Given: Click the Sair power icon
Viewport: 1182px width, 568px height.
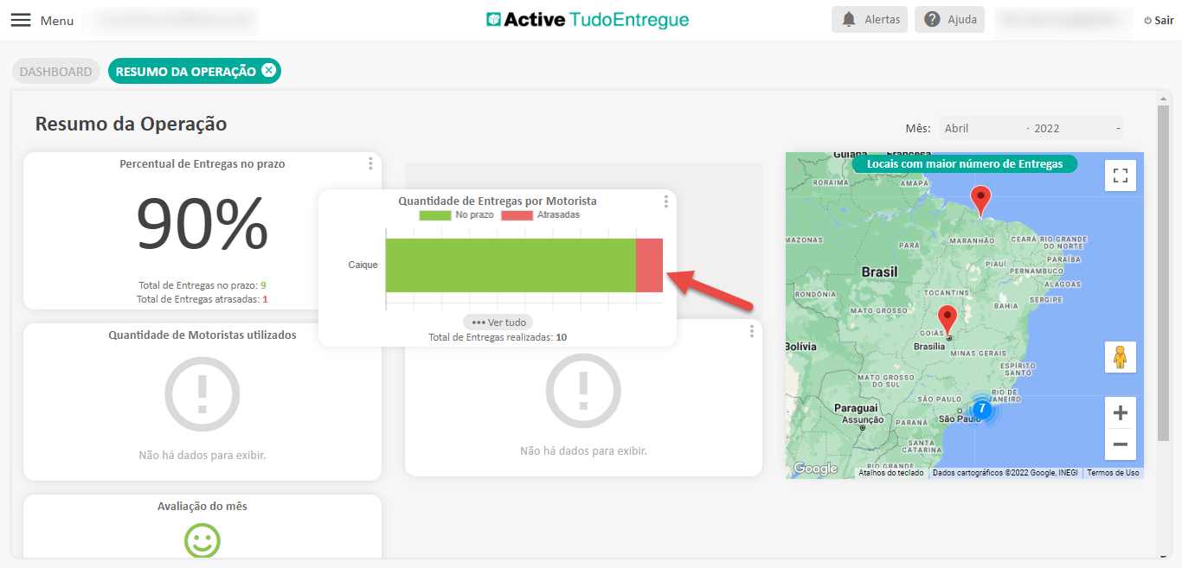Looking at the screenshot, I should [x=1147, y=19].
